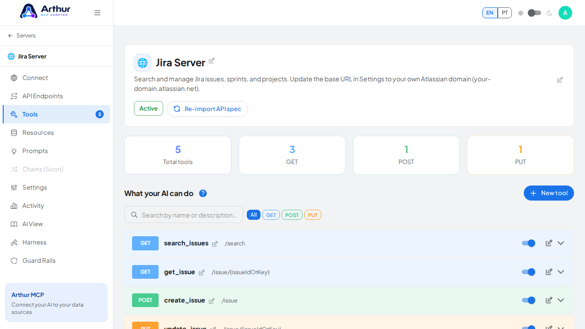The height and width of the screenshot is (329, 585).
Task: Click the Chains (Soon) sidebar entry
Action: coord(57,169)
